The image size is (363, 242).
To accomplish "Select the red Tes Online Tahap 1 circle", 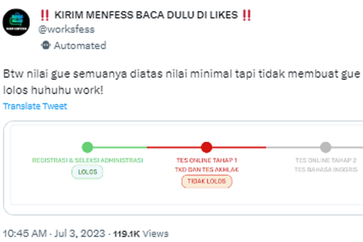I will coord(207,147).
